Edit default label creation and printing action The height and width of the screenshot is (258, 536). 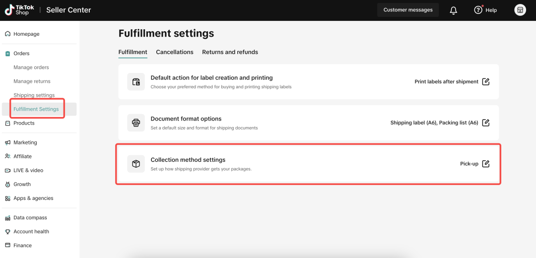coord(486,82)
